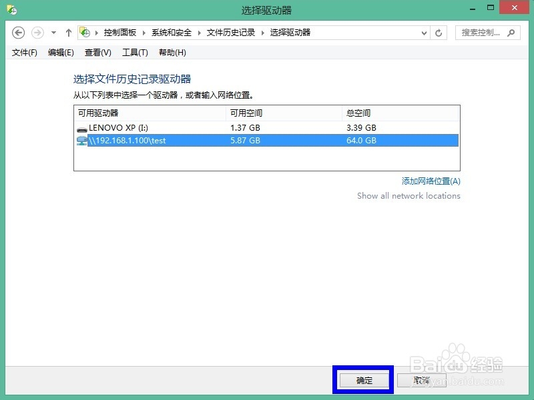Screen dimensions: 534x400
Task: Open the 添加网络位置 link
Action: pos(431,181)
